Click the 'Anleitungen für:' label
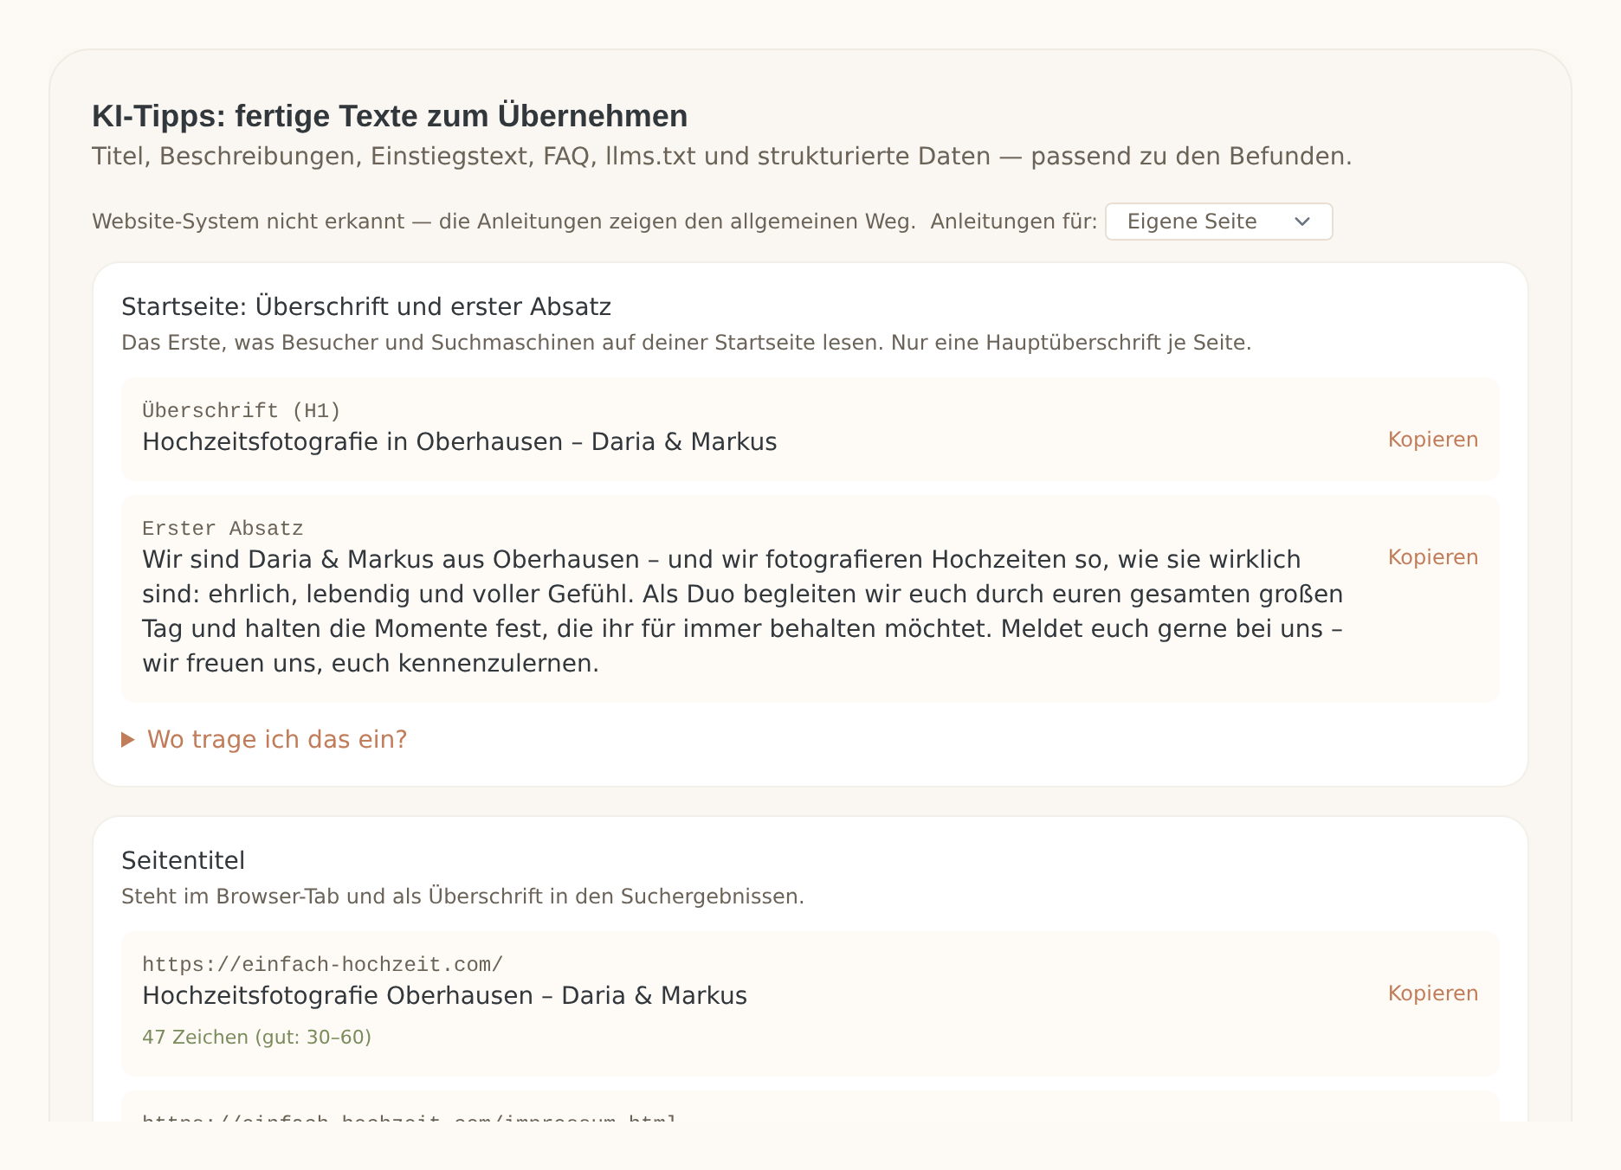 point(1013,222)
